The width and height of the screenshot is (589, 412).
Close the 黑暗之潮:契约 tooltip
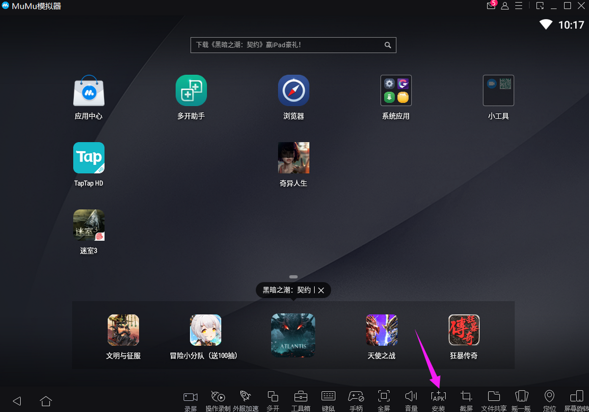tap(321, 290)
